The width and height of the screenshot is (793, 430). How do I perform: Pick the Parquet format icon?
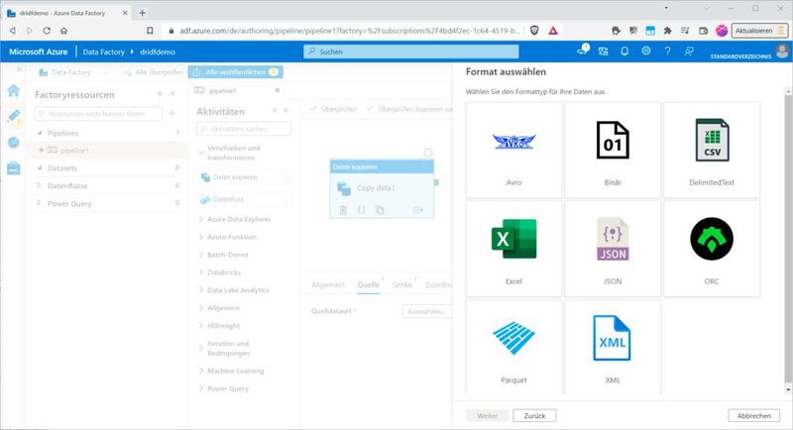pyautogui.click(x=513, y=338)
